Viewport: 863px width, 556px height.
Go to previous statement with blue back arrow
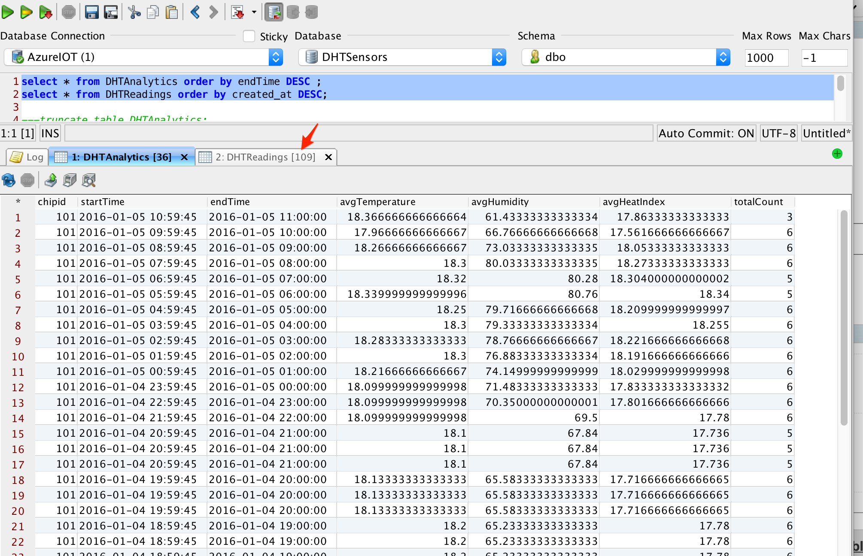(x=195, y=12)
